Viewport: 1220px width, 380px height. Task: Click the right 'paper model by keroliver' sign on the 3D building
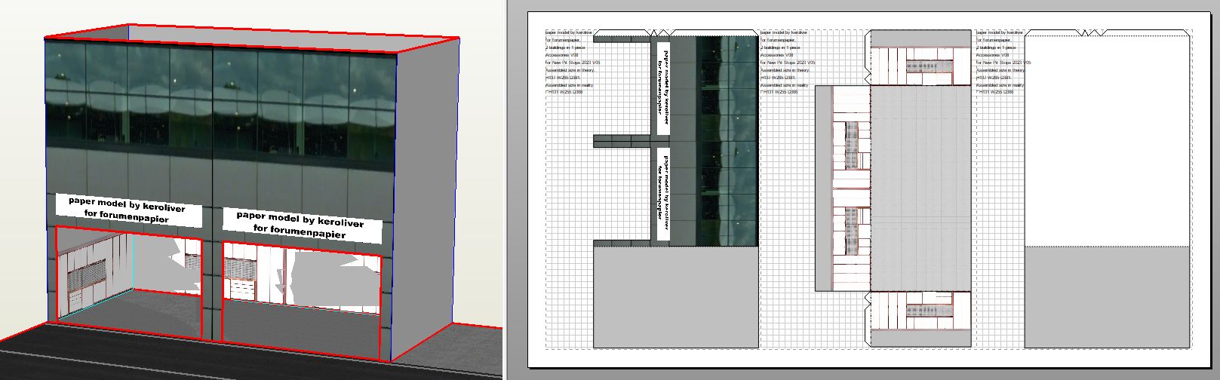pyautogui.click(x=302, y=225)
